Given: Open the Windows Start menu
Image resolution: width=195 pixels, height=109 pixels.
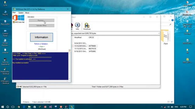Looking at the screenshot, I should (2, 107).
